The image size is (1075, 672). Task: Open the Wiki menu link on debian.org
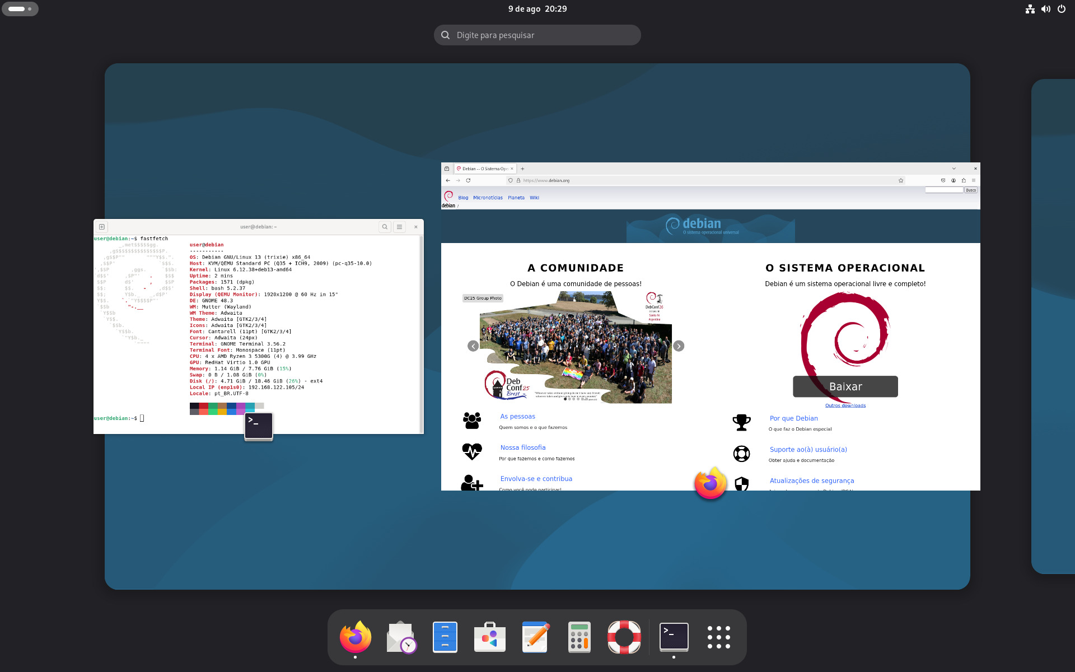[x=535, y=197]
